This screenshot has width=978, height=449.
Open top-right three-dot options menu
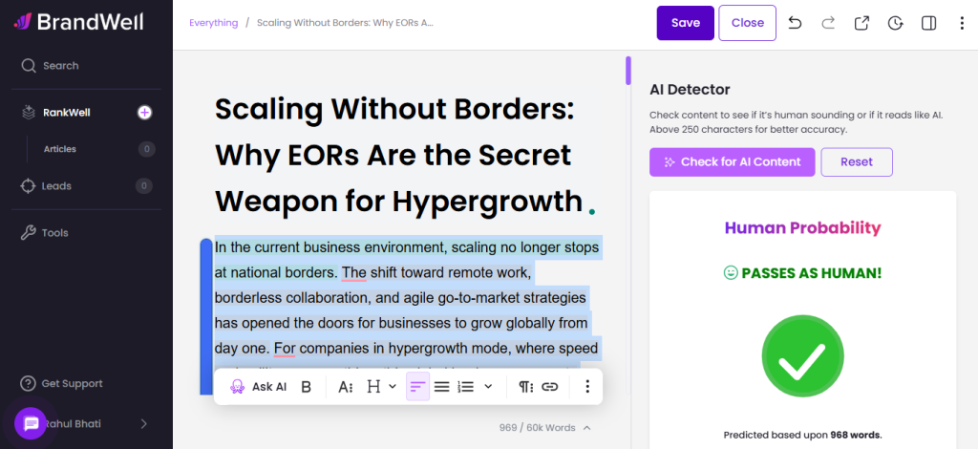tap(961, 23)
